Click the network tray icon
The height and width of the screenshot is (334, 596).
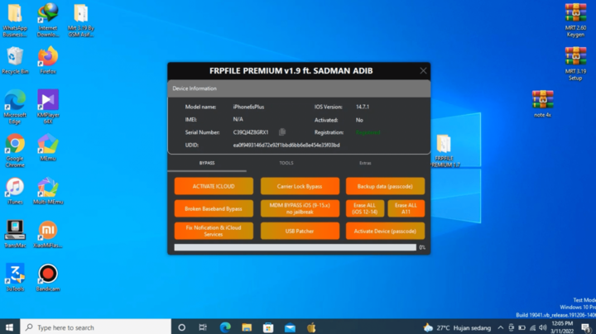coord(532,327)
